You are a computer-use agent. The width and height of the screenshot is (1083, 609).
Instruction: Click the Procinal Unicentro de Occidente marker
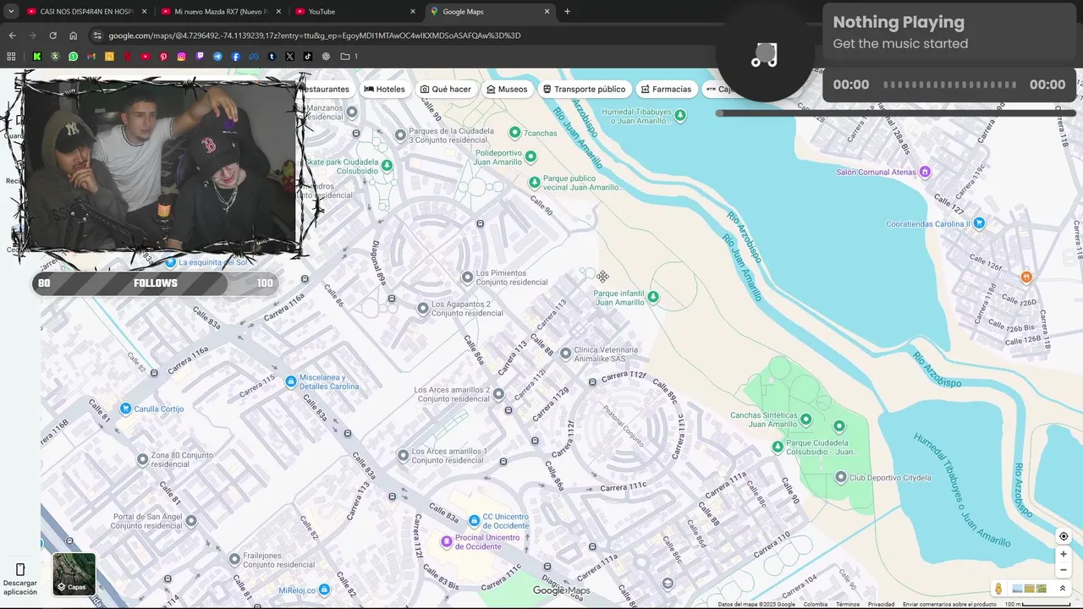click(x=447, y=541)
